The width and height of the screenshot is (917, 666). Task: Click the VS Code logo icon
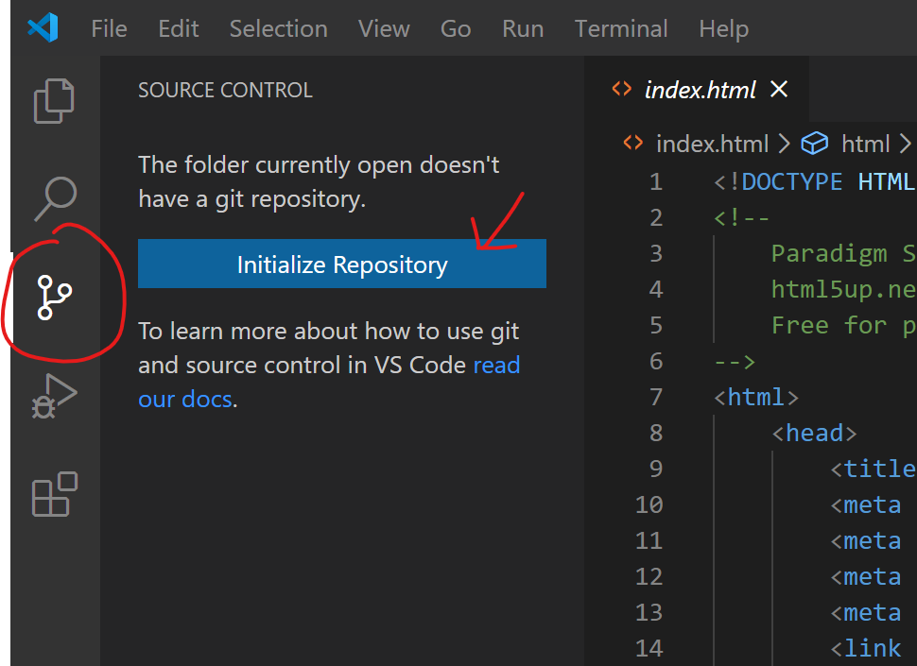pos(43,28)
